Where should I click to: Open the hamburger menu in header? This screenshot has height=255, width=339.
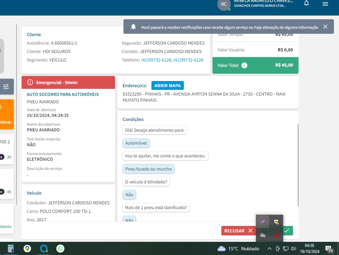(x=325, y=4)
